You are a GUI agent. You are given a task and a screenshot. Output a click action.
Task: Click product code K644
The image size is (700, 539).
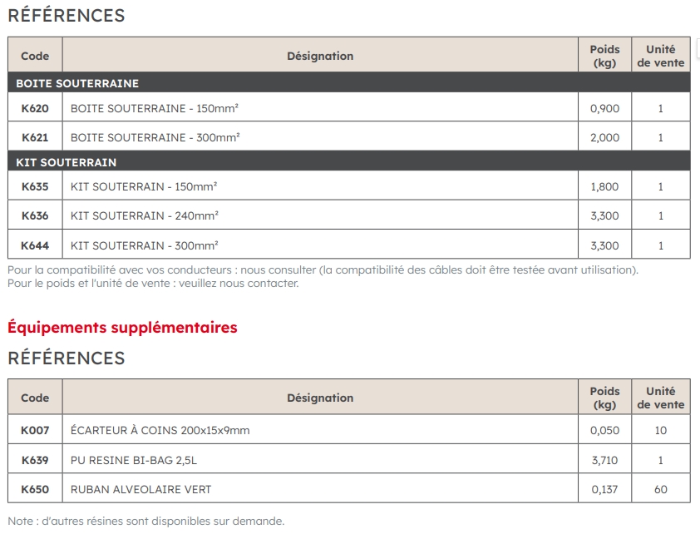[35, 245]
